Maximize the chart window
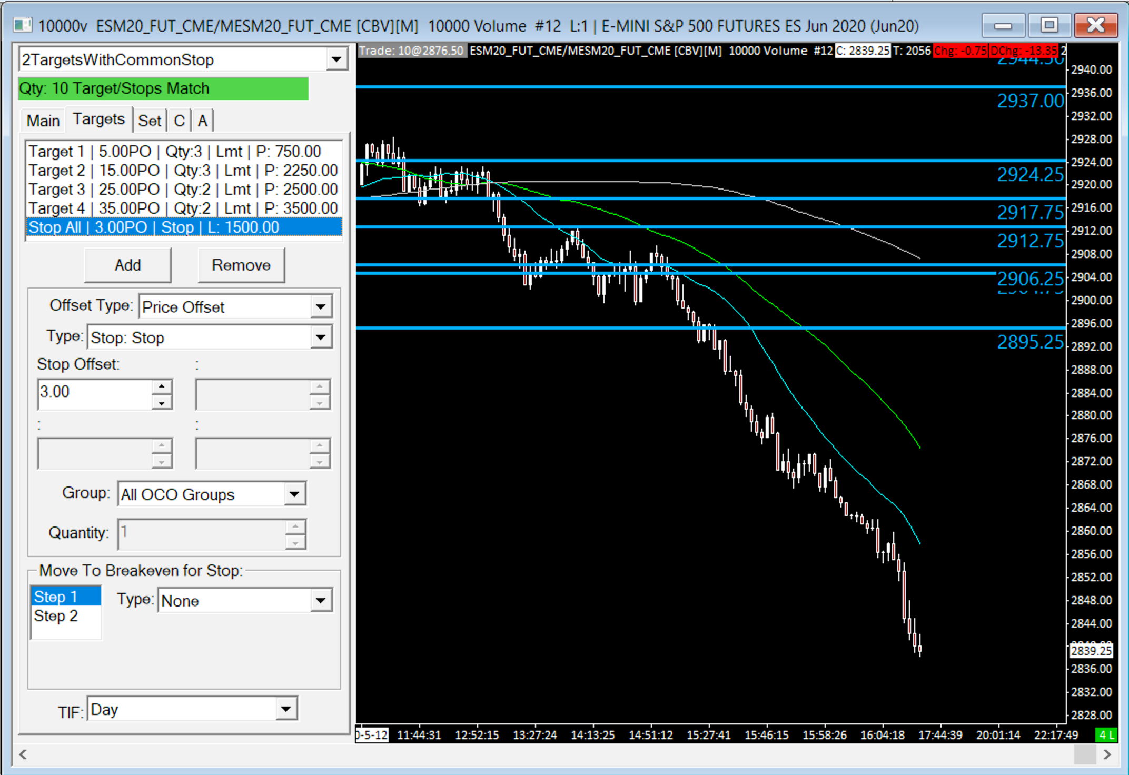 tap(1049, 25)
